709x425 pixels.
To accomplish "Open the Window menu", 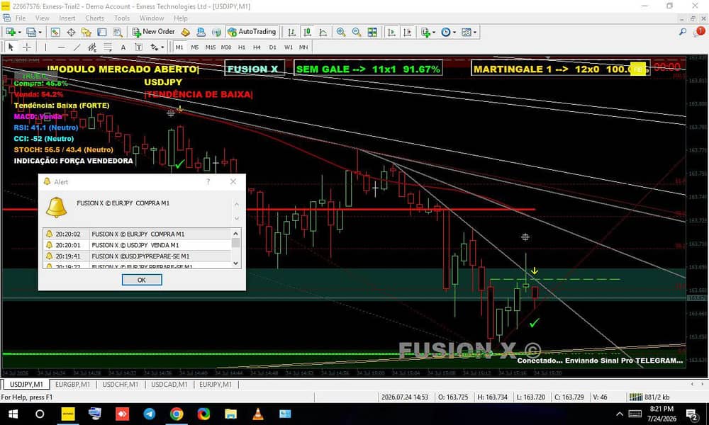I will pos(152,18).
